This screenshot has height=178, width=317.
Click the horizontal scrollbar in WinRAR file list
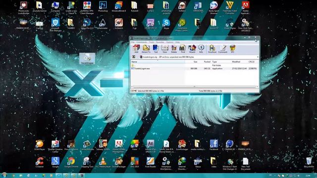(x=194, y=87)
